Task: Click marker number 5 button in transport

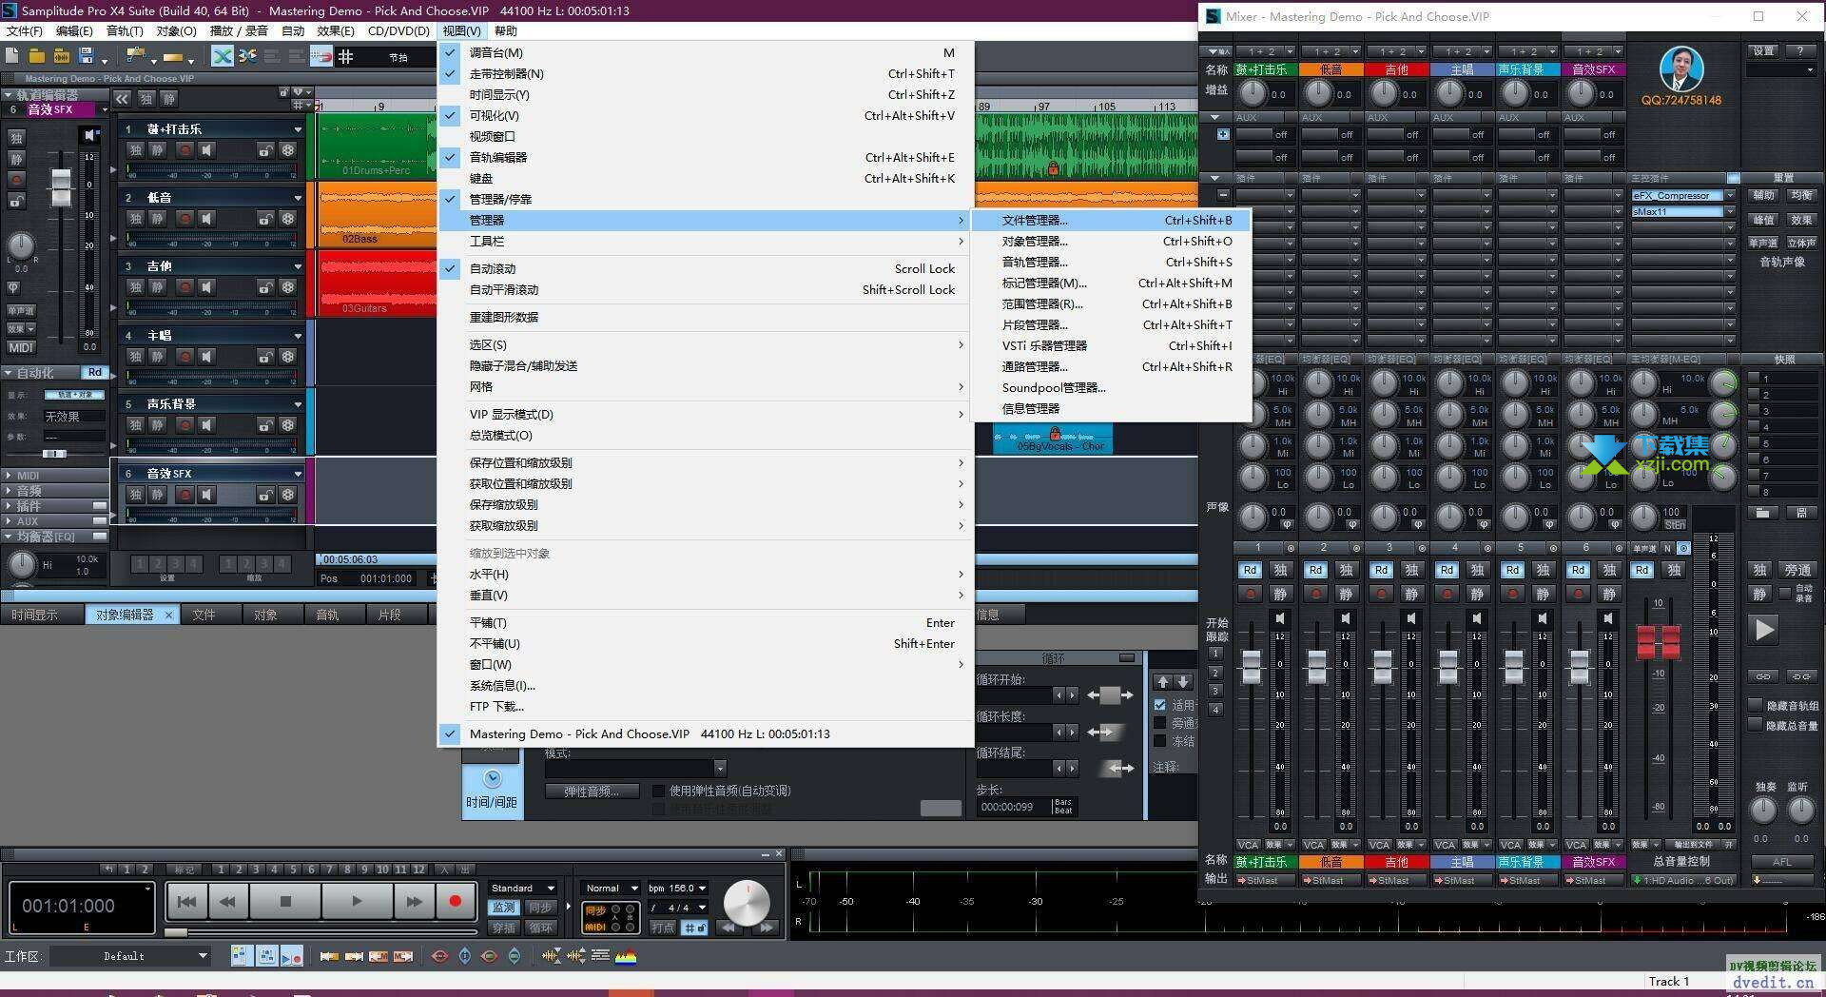Action: 293,869
